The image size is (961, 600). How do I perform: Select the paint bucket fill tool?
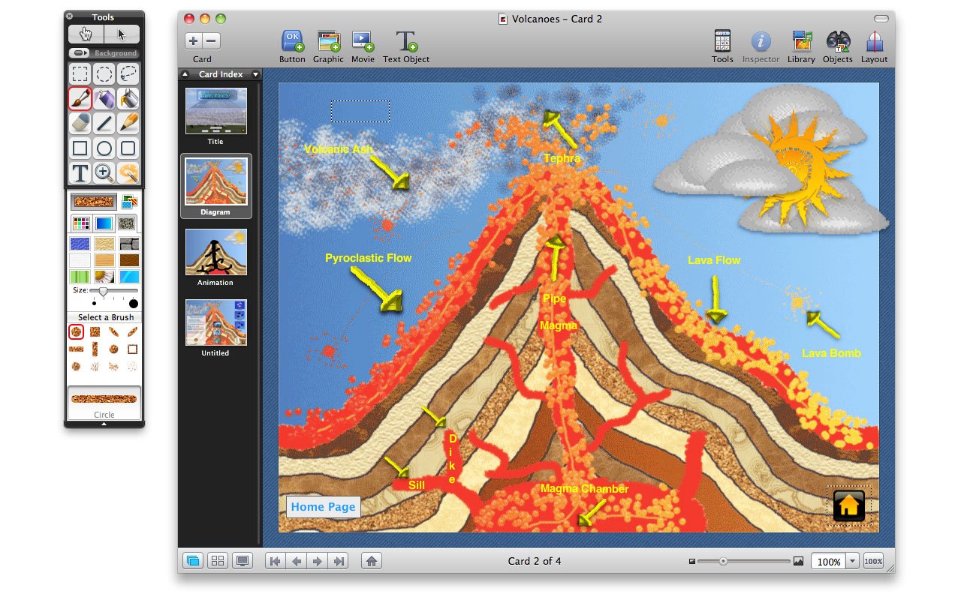click(128, 98)
